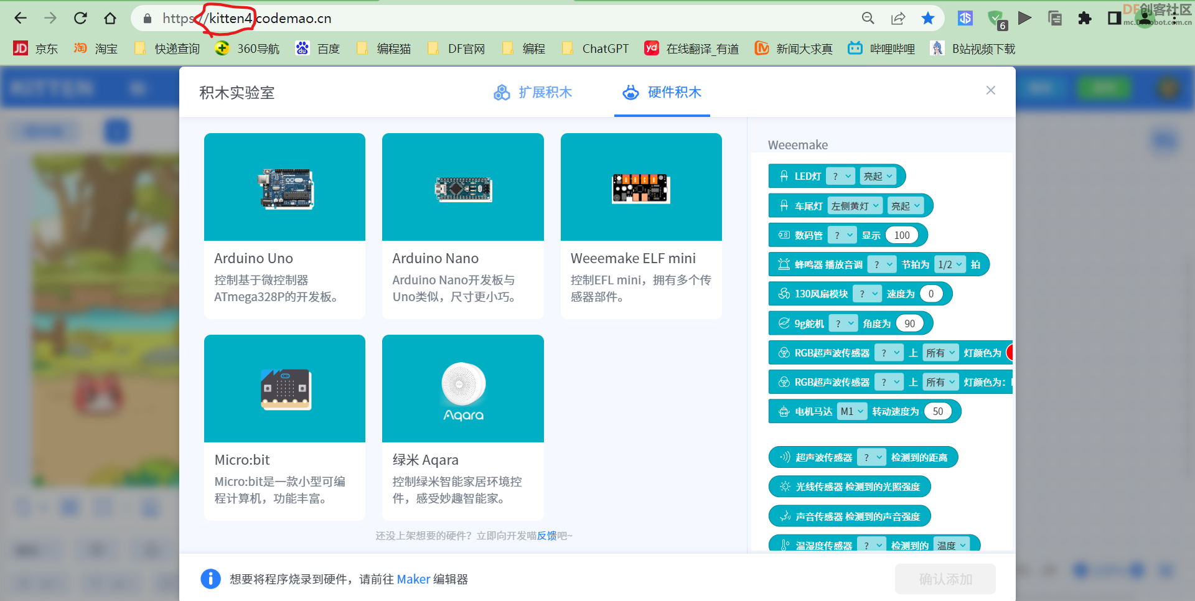This screenshot has height=601, width=1195.
Task: Open the side panel icon in browser toolbar
Action: point(1114,18)
